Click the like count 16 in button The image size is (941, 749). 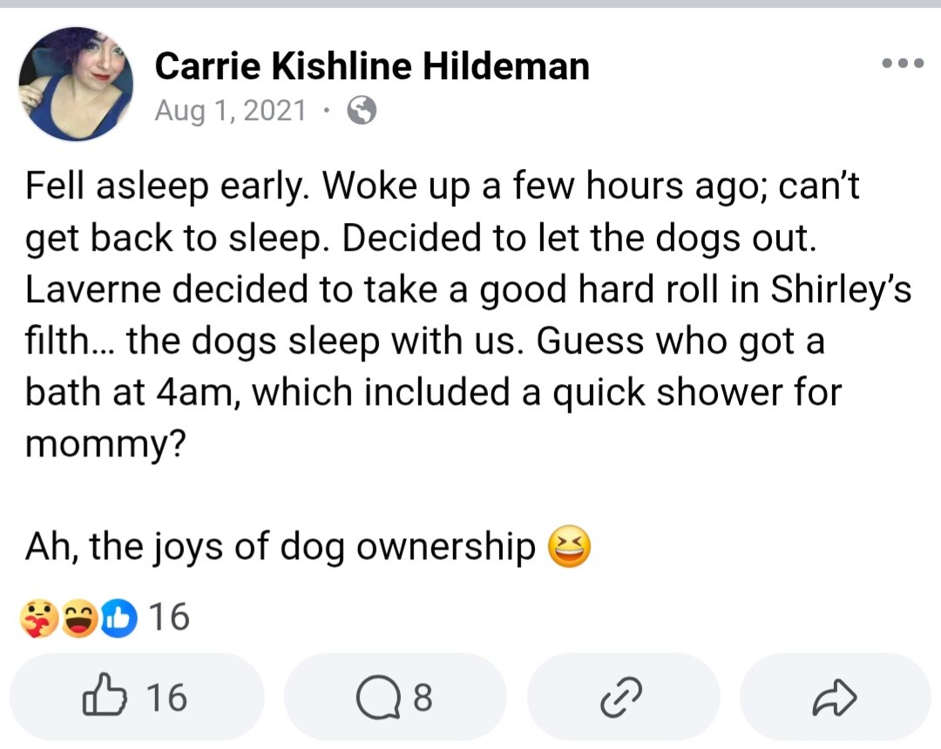tap(166, 698)
